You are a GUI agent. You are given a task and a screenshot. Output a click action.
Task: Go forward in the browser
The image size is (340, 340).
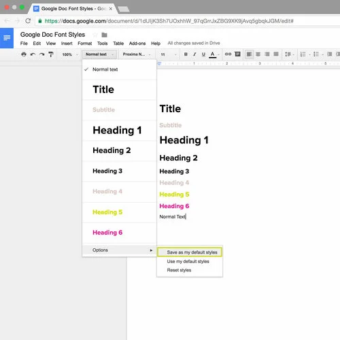[x=18, y=21]
